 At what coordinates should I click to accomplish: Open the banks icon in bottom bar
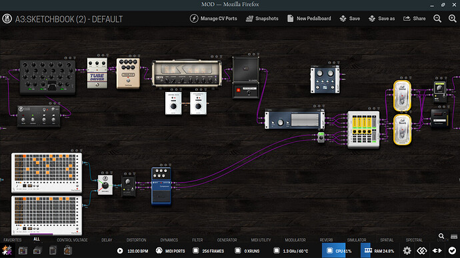[37, 251]
